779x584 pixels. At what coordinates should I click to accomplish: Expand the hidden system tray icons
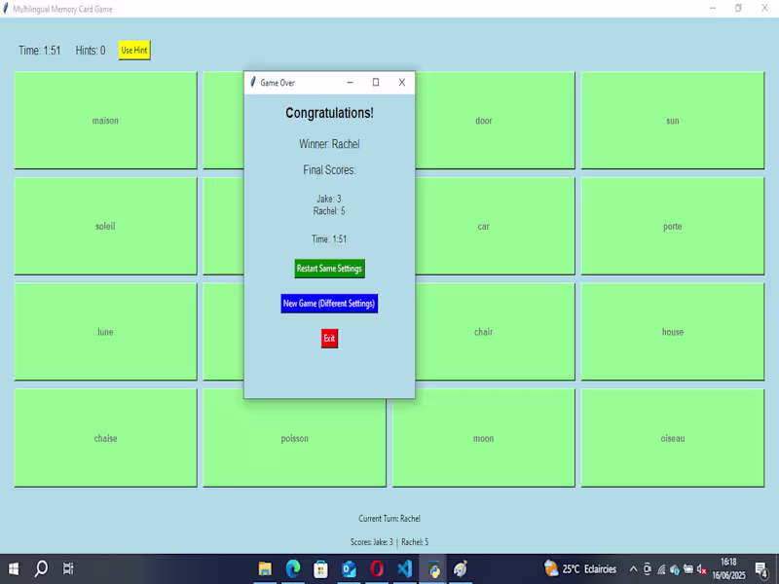coord(632,568)
